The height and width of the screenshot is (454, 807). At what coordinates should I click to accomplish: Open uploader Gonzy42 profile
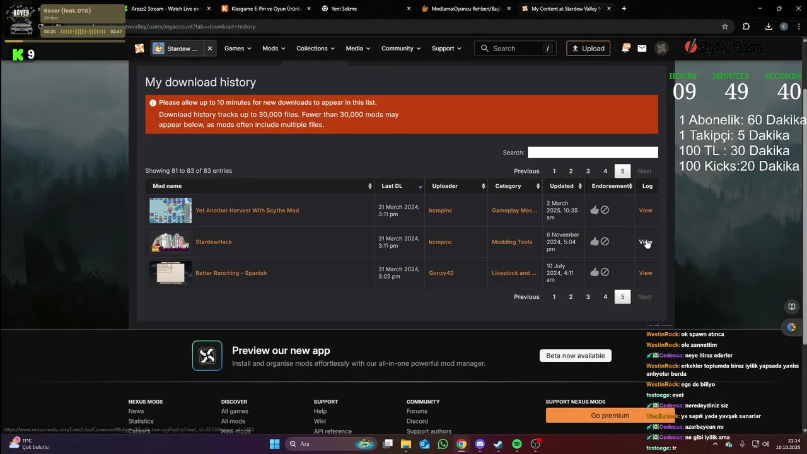(441, 273)
